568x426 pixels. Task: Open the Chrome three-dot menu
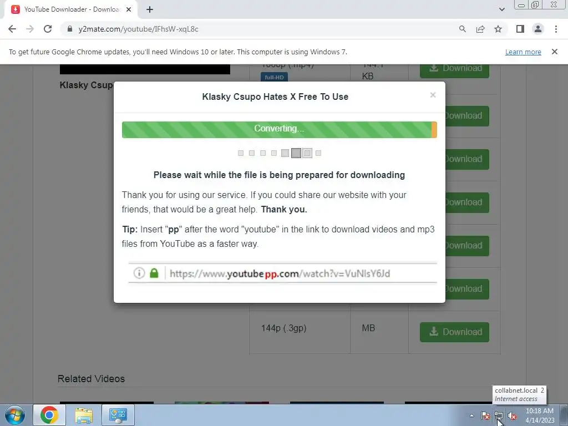coord(556,29)
